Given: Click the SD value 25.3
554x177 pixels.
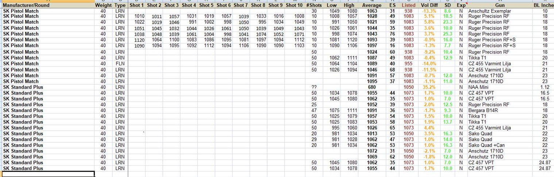Looking at the screenshot, I should pos(448,34).
